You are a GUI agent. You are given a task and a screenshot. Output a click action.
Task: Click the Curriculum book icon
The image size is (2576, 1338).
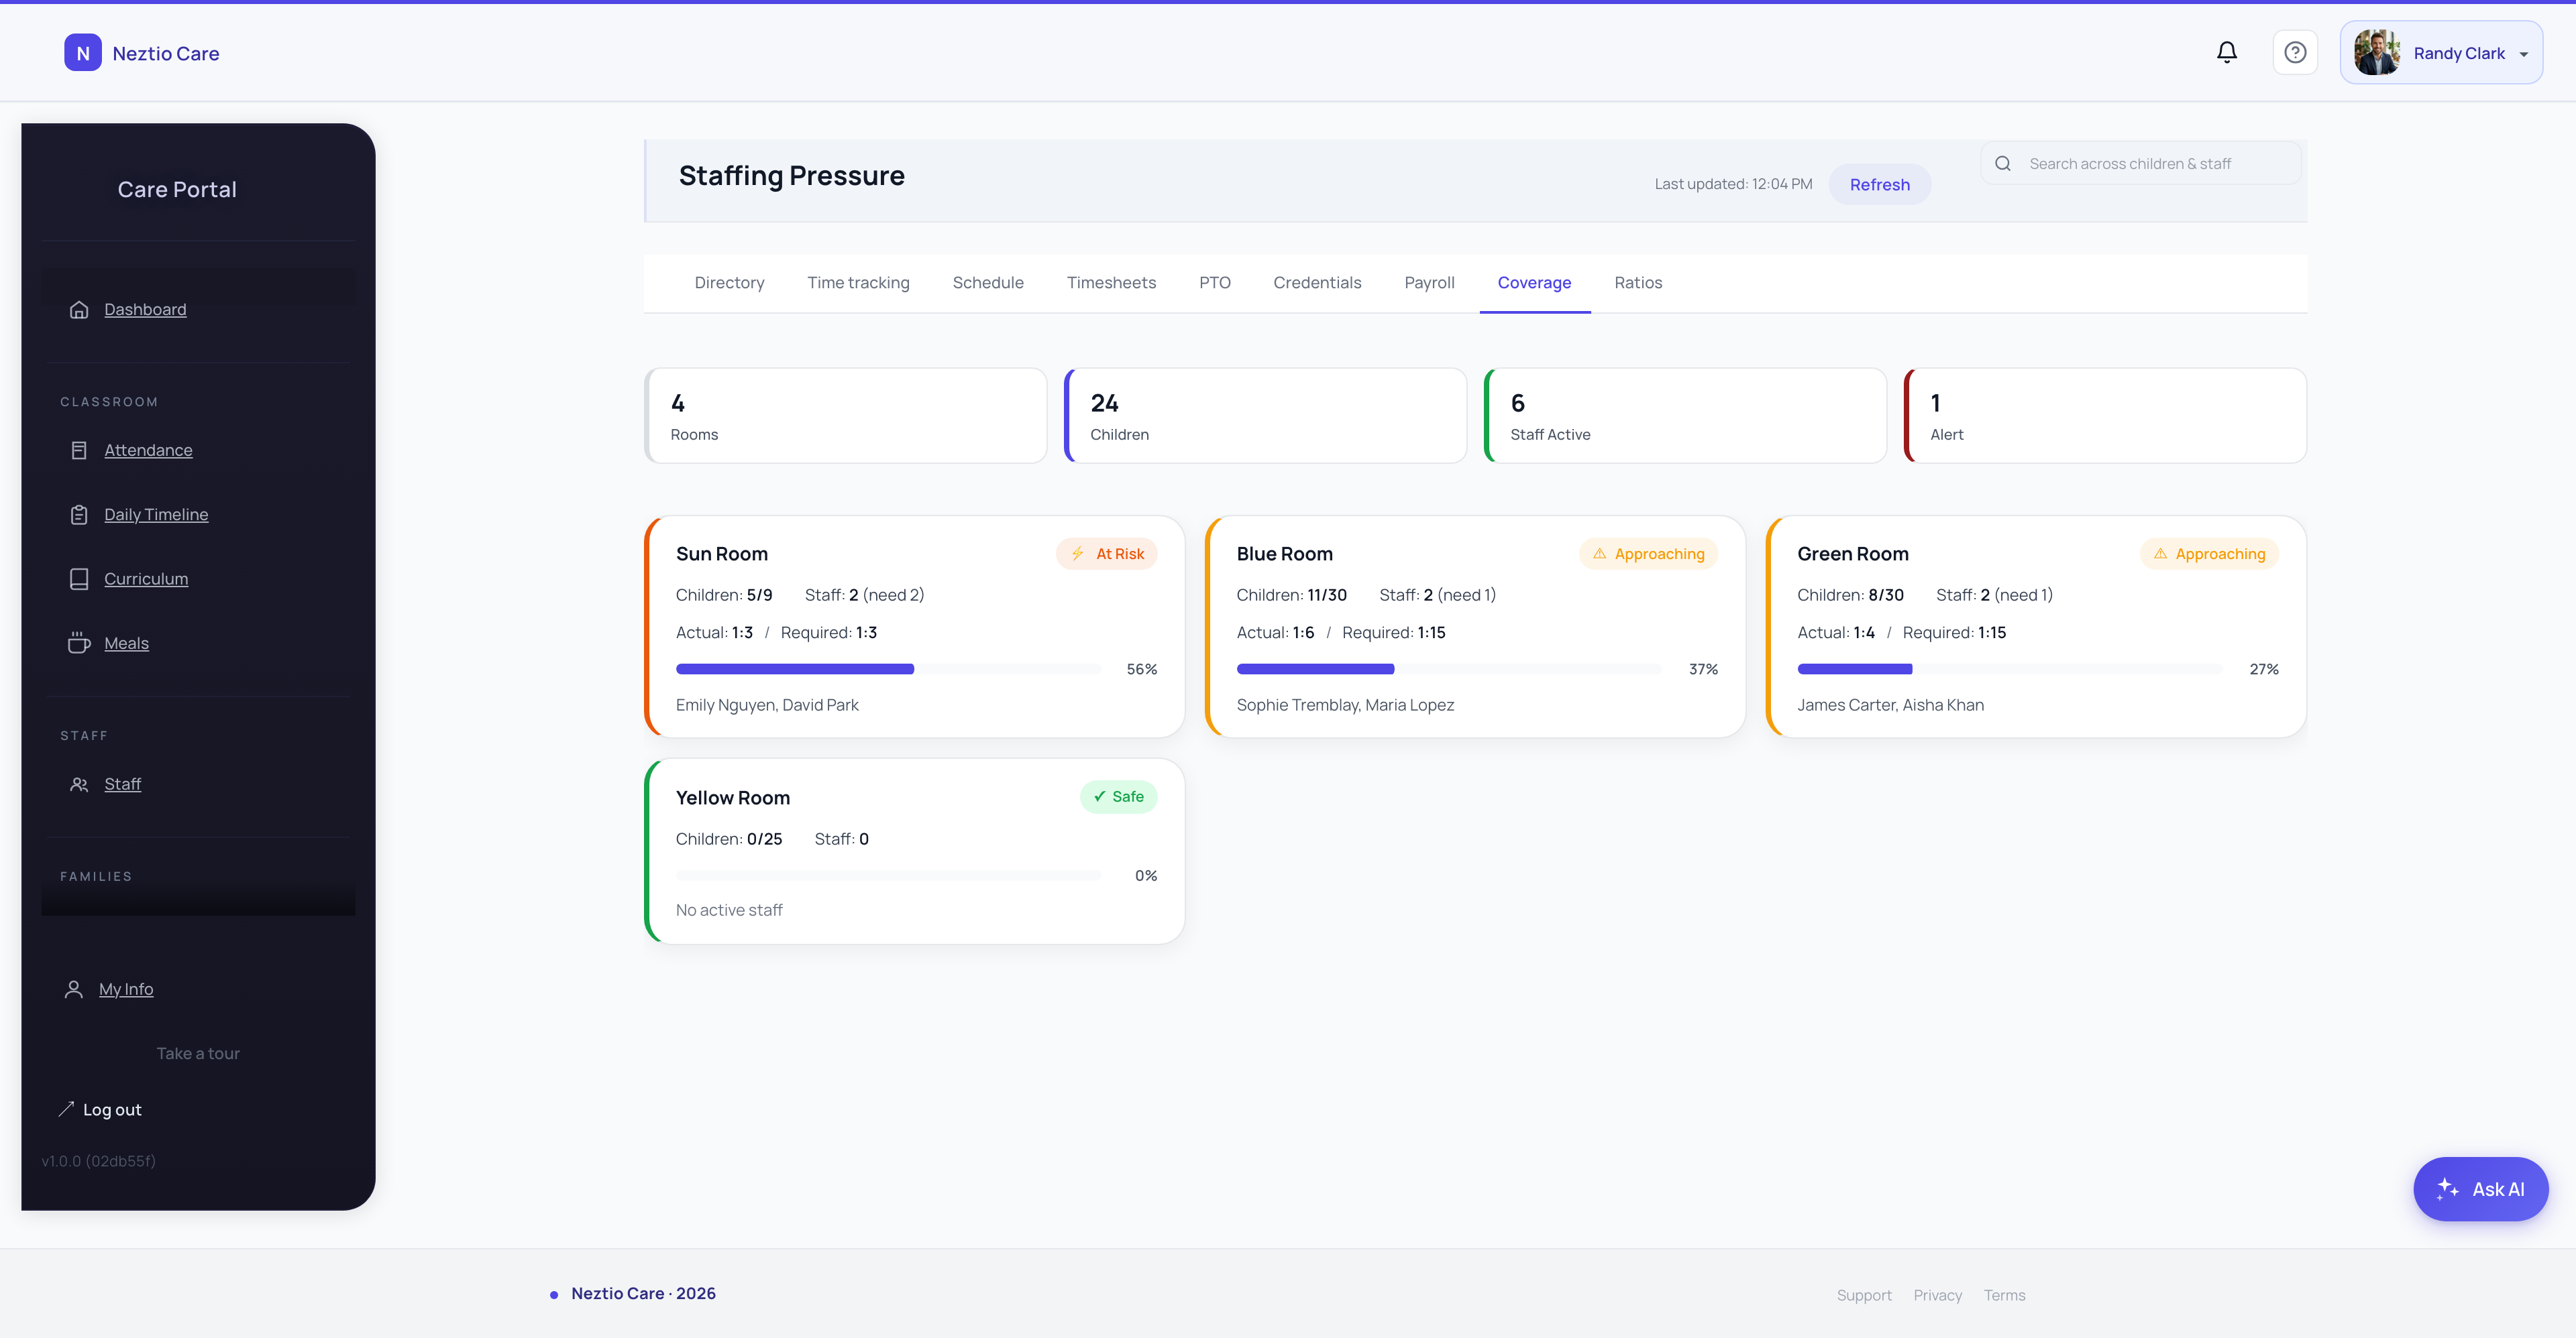pos(79,580)
